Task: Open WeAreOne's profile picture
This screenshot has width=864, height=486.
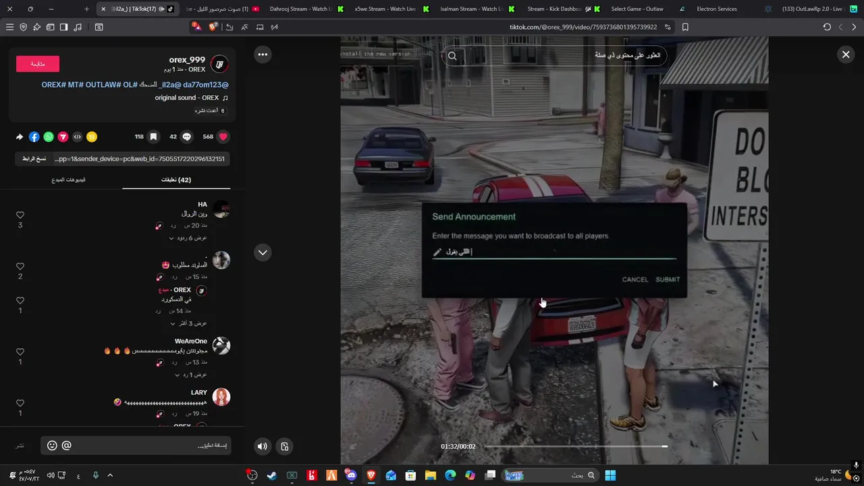Action: (x=221, y=346)
